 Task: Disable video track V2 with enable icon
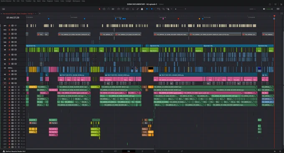click(15, 79)
